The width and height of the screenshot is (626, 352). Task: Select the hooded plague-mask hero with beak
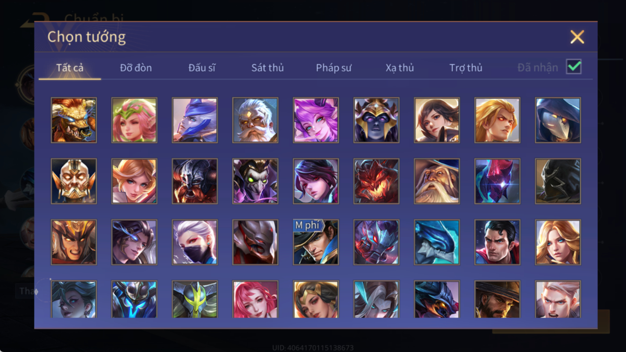[558, 120]
